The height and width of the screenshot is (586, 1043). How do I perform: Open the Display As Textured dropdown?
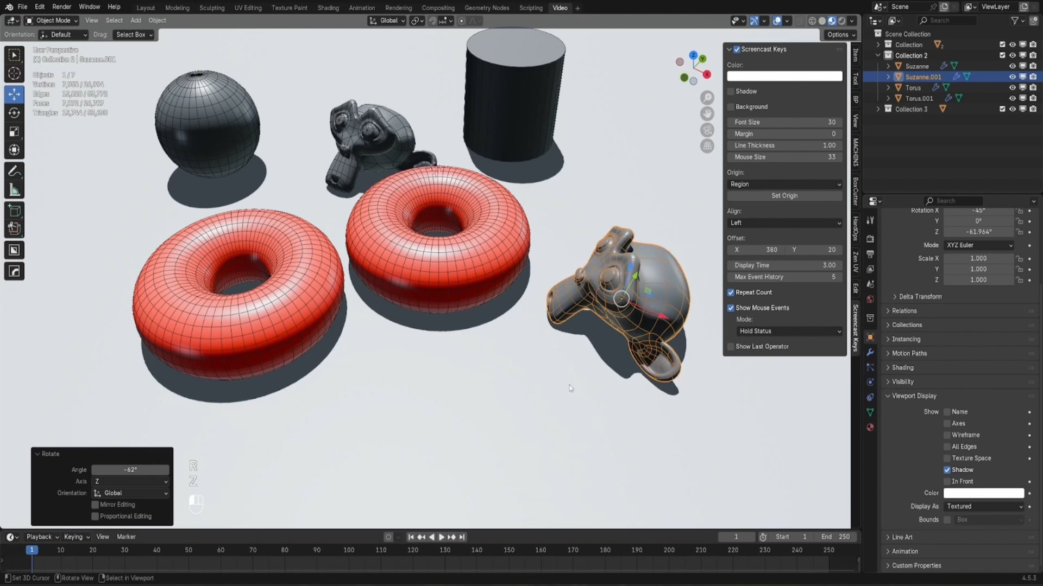(x=984, y=506)
